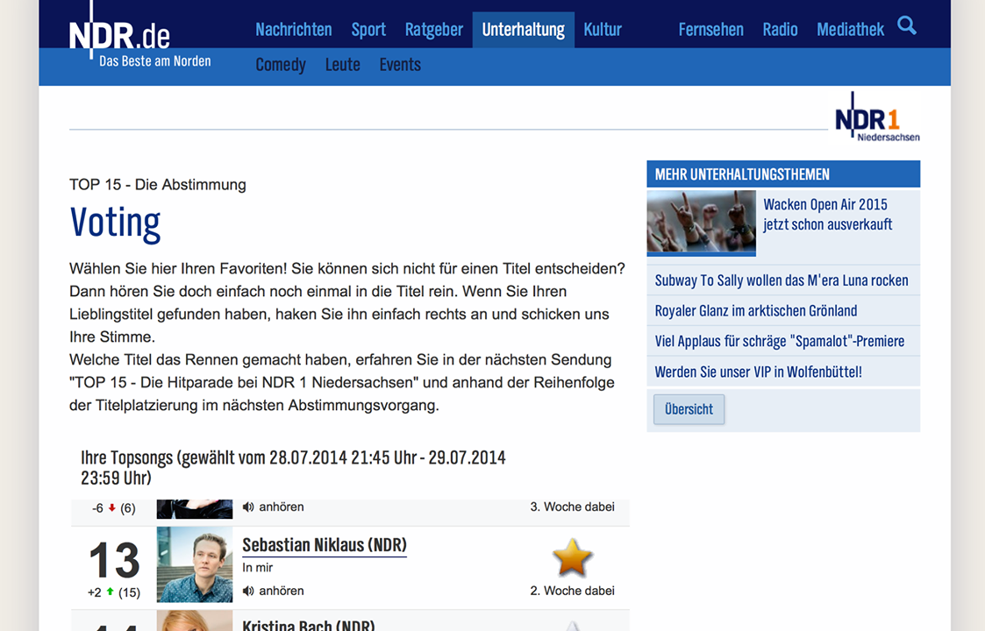
Task: Open Fernsehen in the top navigation
Action: (x=710, y=30)
